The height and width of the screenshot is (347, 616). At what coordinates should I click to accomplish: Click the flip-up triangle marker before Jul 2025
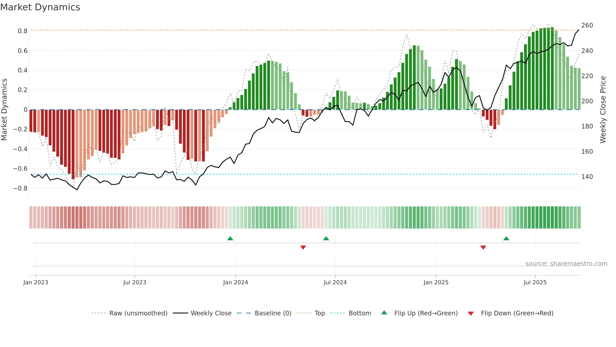point(506,238)
